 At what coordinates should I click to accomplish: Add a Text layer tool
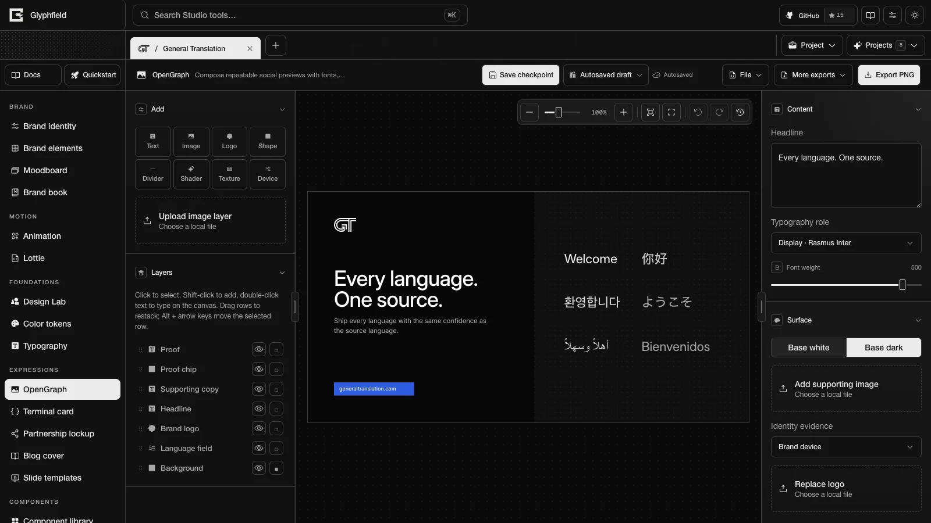point(153,142)
